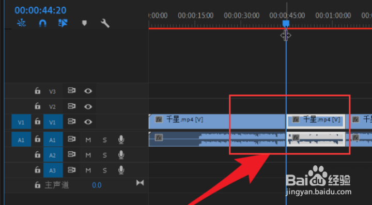Toggle sync lock on V3 track

tap(71, 91)
